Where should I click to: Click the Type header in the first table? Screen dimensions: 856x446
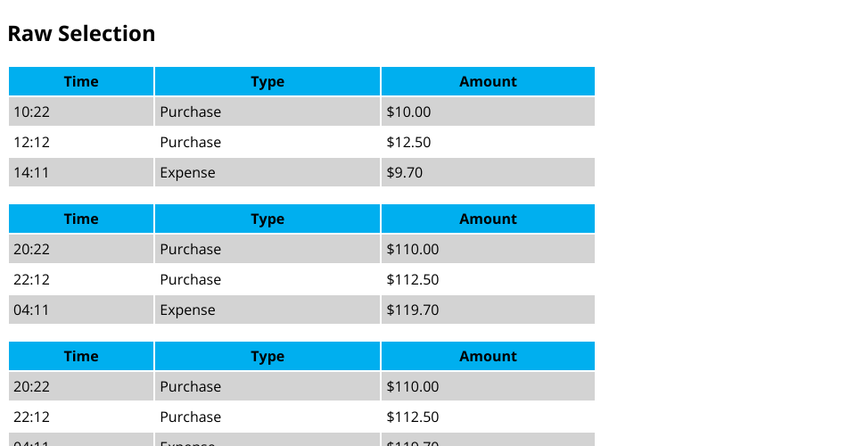tap(267, 81)
